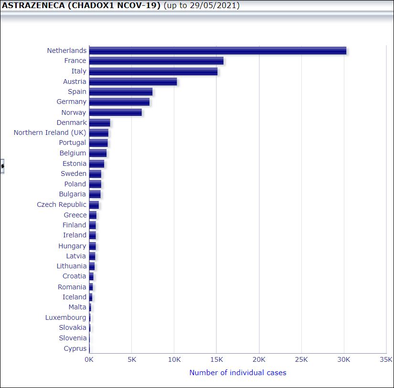Click the Poland bar
Screen dimensions: 394x388
[x=95, y=184]
